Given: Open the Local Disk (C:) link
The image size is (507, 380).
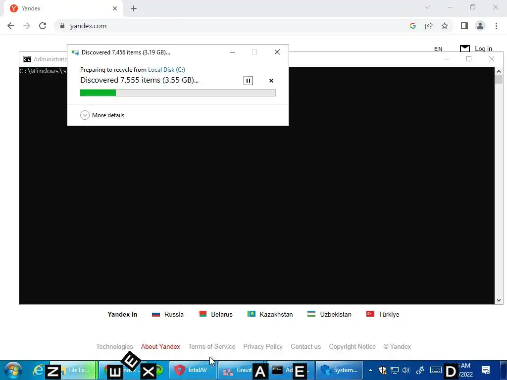Looking at the screenshot, I should click(x=166, y=69).
